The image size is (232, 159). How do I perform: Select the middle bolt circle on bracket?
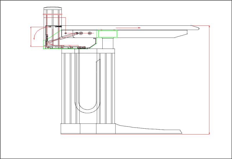(81, 33)
